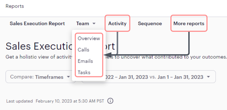Open the More reports tab
227x110 pixels.
[189, 23]
